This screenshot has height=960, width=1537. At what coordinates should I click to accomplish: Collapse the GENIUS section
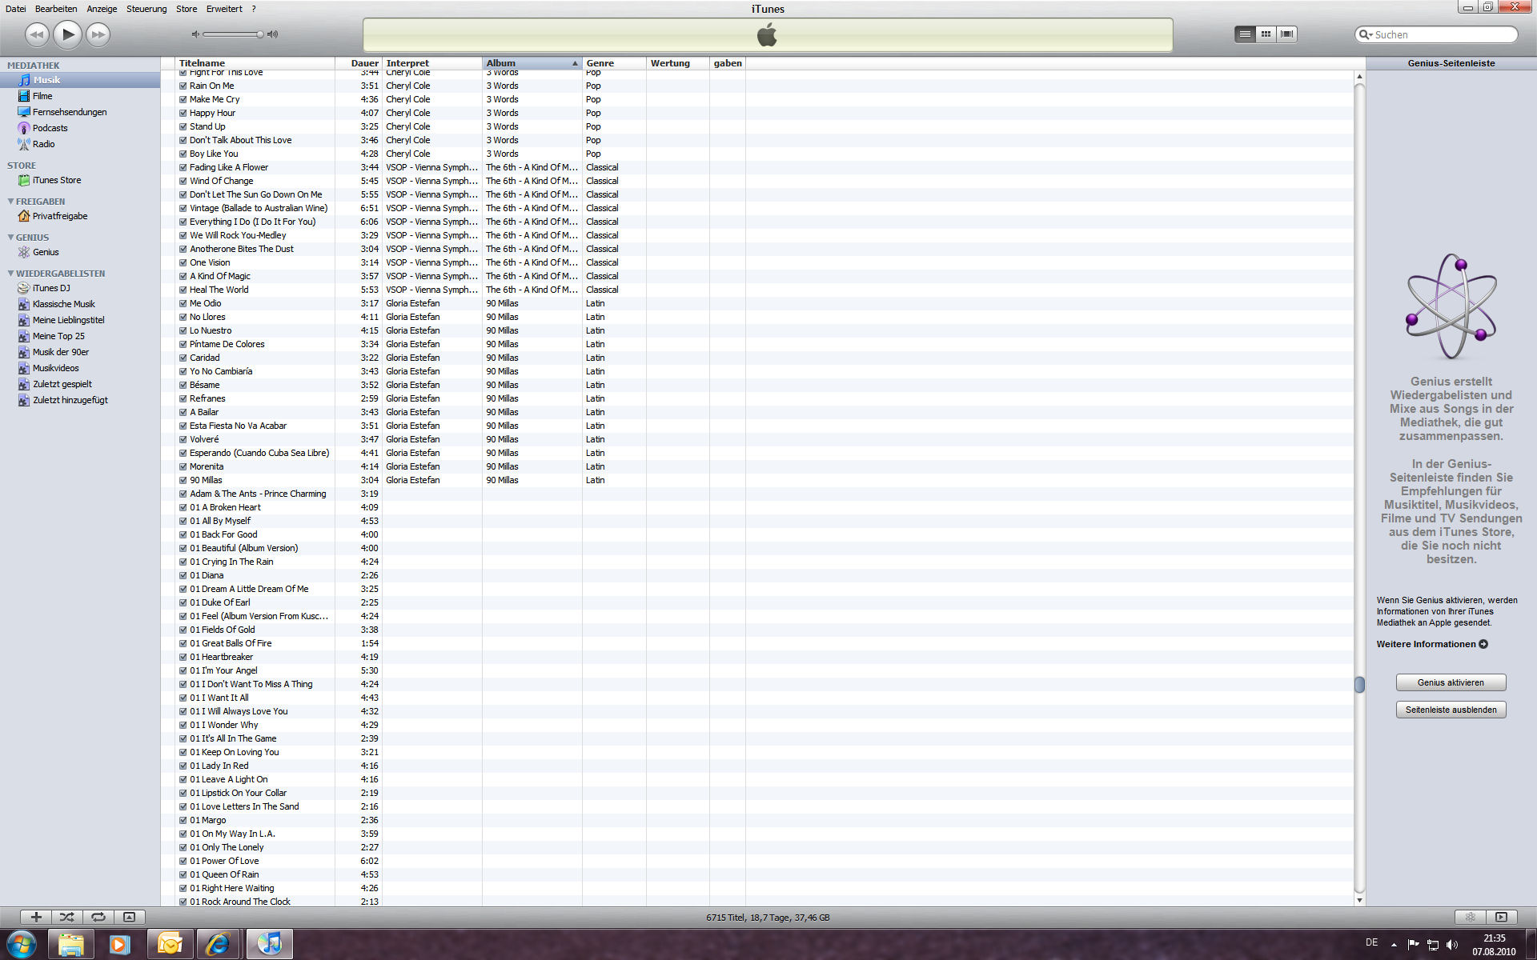point(10,238)
